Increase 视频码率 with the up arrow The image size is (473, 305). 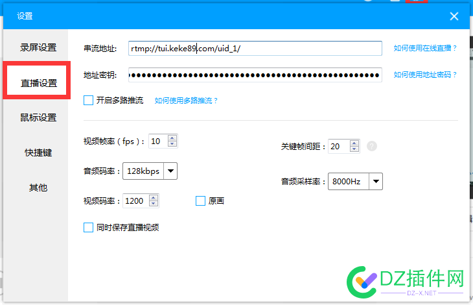click(154, 198)
